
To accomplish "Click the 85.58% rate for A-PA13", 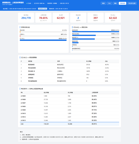I will tap(94, 120).
